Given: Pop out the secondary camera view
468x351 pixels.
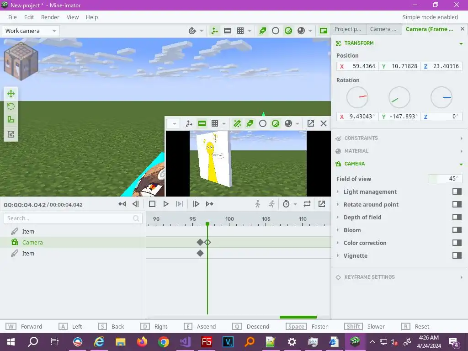Looking at the screenshot, I should [x=311, y=123].
